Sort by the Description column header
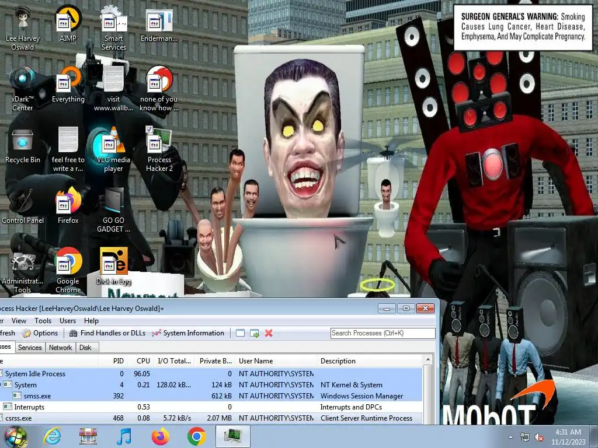This screenshot has width=598, height=448. pyautogui.click(x=370, y=360)
